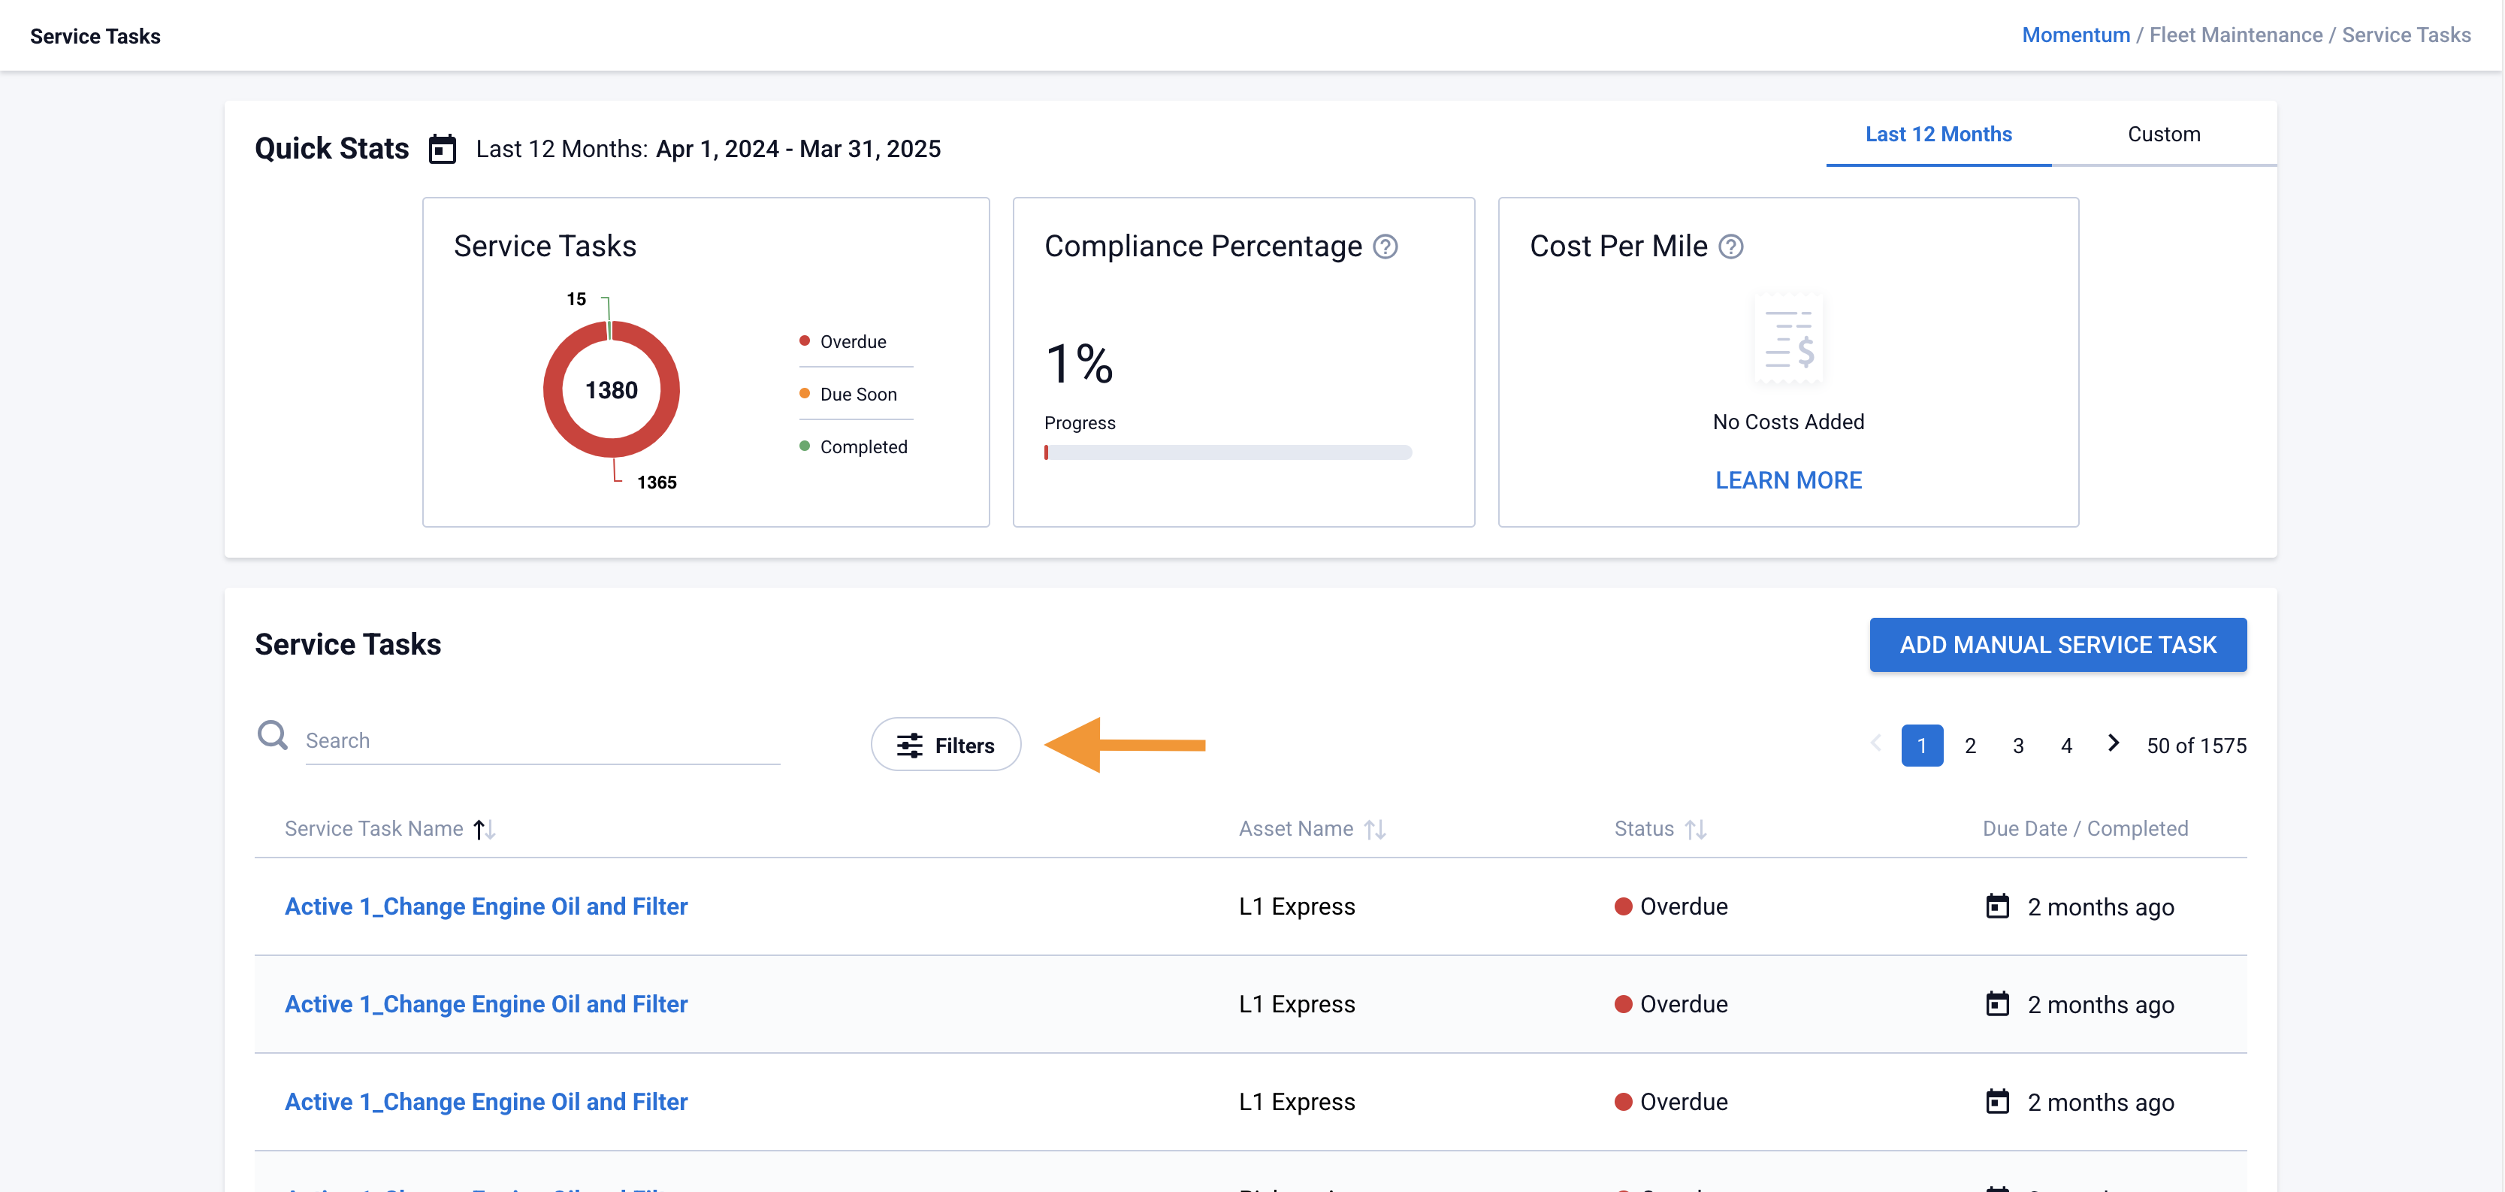Viewport: 2505px width, 1192px height.
Task: Open the Filters panel
Action: tap(945, 746)
